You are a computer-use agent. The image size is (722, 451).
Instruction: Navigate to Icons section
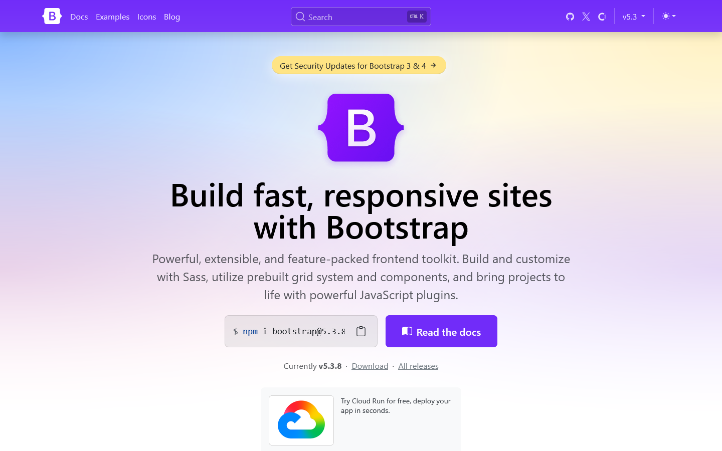[146, 17]
